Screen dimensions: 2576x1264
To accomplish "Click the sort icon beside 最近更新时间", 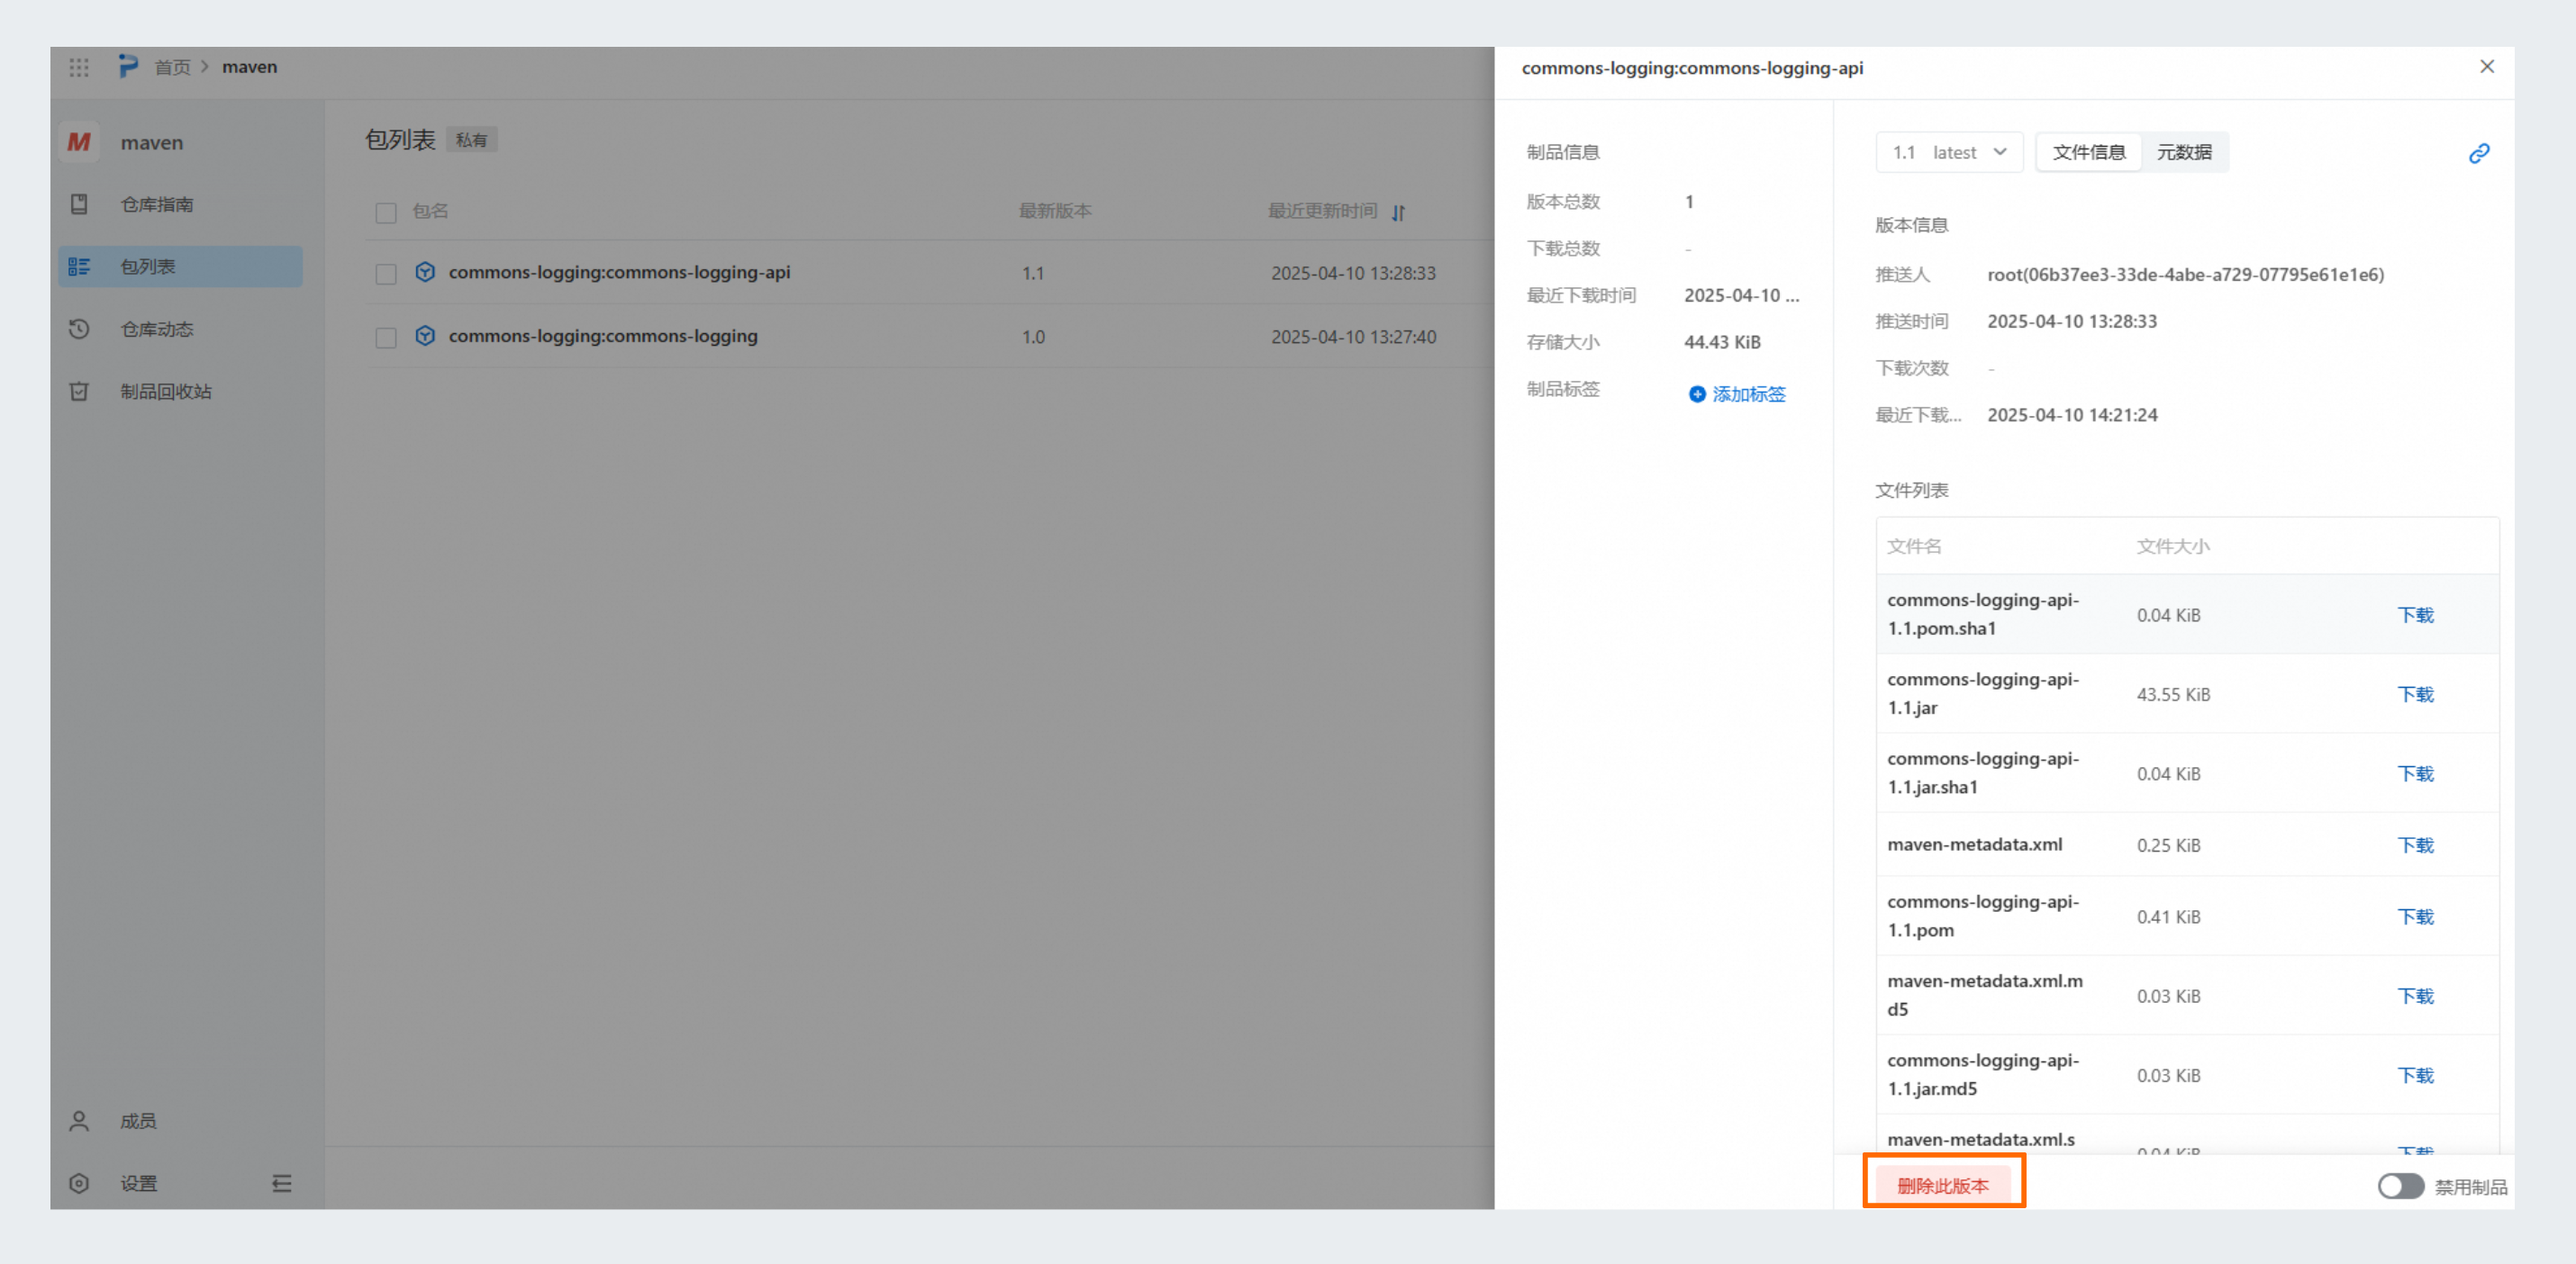I will pyautogui.click(x=1398, y=212).
